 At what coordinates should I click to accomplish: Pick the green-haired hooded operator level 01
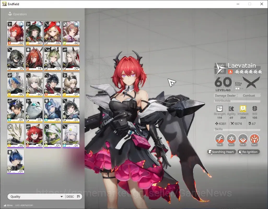coord(53,136)
